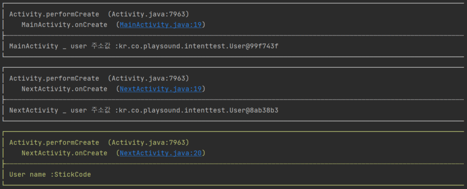
Task: Click 'NextActivity.onCreate' text in the yellow block
Action: [65, 153]
